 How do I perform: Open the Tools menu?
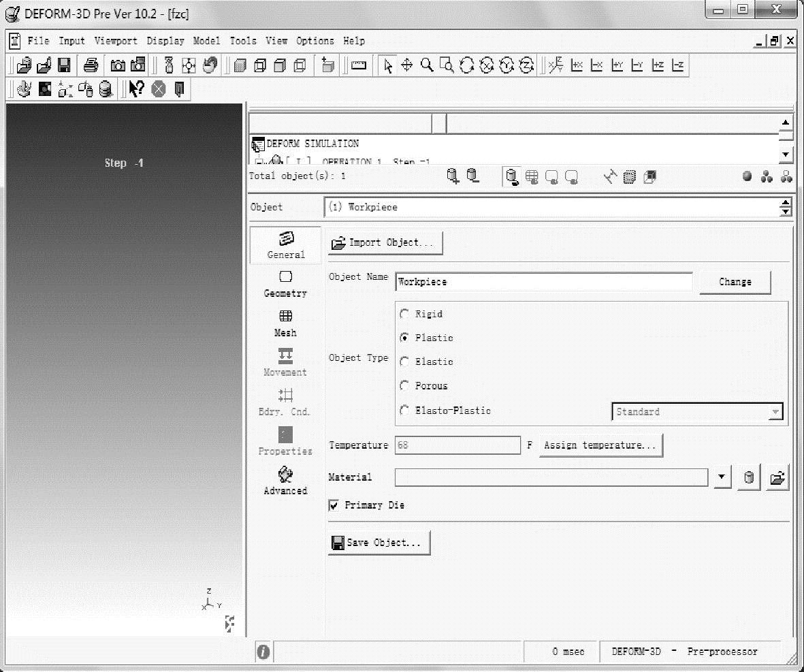point(243,41)
